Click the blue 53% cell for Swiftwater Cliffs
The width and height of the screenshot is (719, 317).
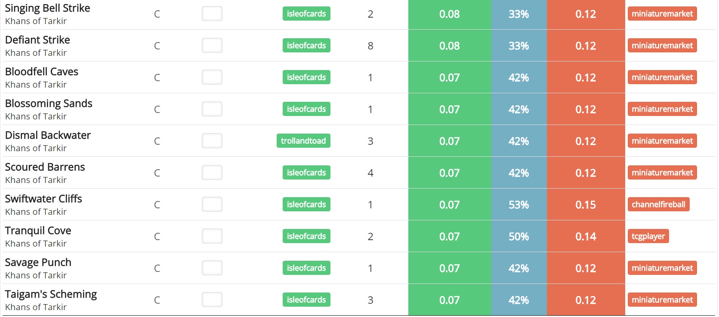[518, 204]
